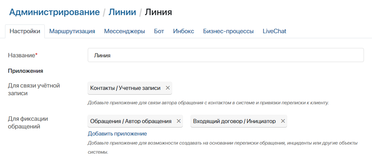Remove the Обращения / Автор обращения tag
This screenshot has width=372, height=161.
[179, 121]
